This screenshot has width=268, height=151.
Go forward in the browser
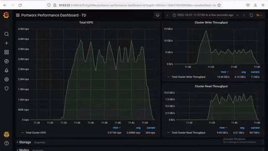(x=13, y=5)
